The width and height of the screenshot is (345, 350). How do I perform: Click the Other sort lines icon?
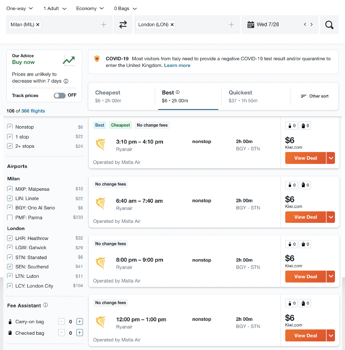[303, 96]
